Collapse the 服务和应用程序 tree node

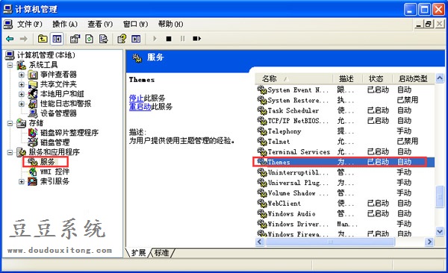[10, 152]
